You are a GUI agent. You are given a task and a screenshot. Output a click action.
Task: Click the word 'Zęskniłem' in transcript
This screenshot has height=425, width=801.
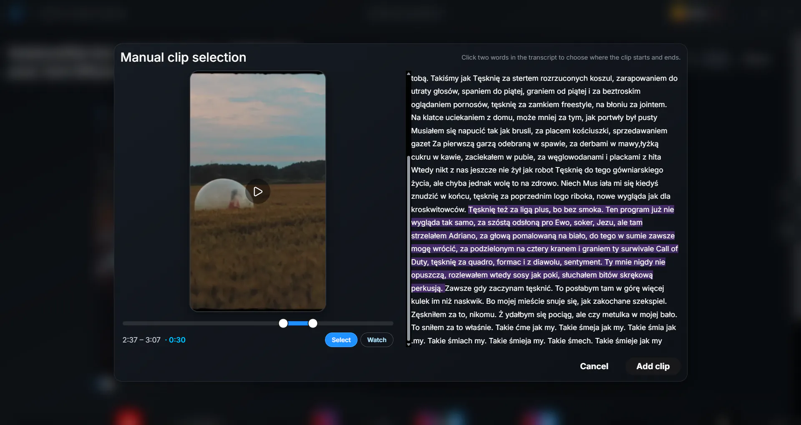tap(428, 315)
